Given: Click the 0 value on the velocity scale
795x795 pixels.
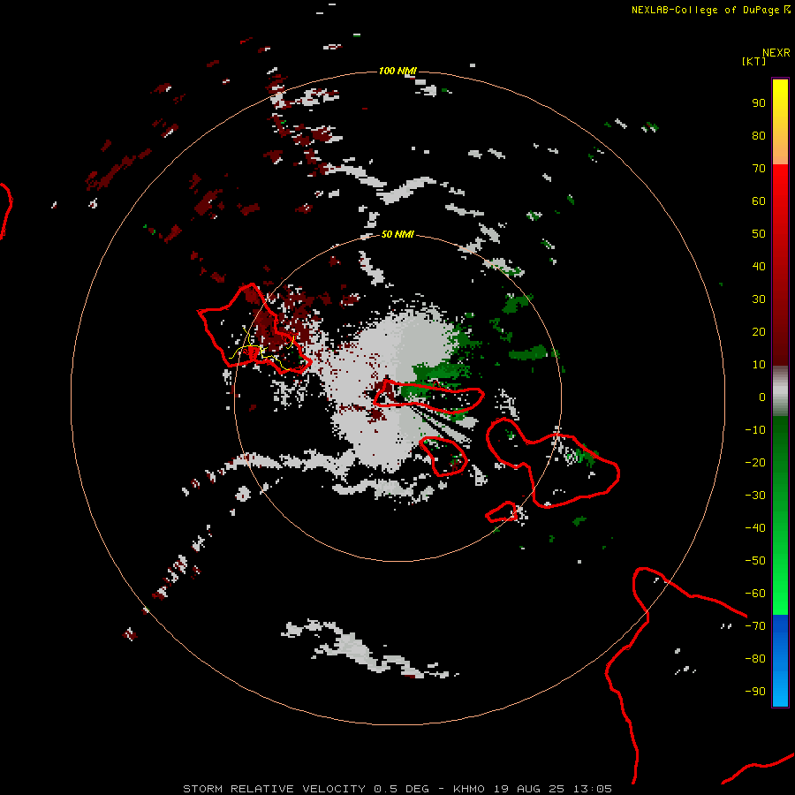Looking at the screenshot, I should point(762,397).
